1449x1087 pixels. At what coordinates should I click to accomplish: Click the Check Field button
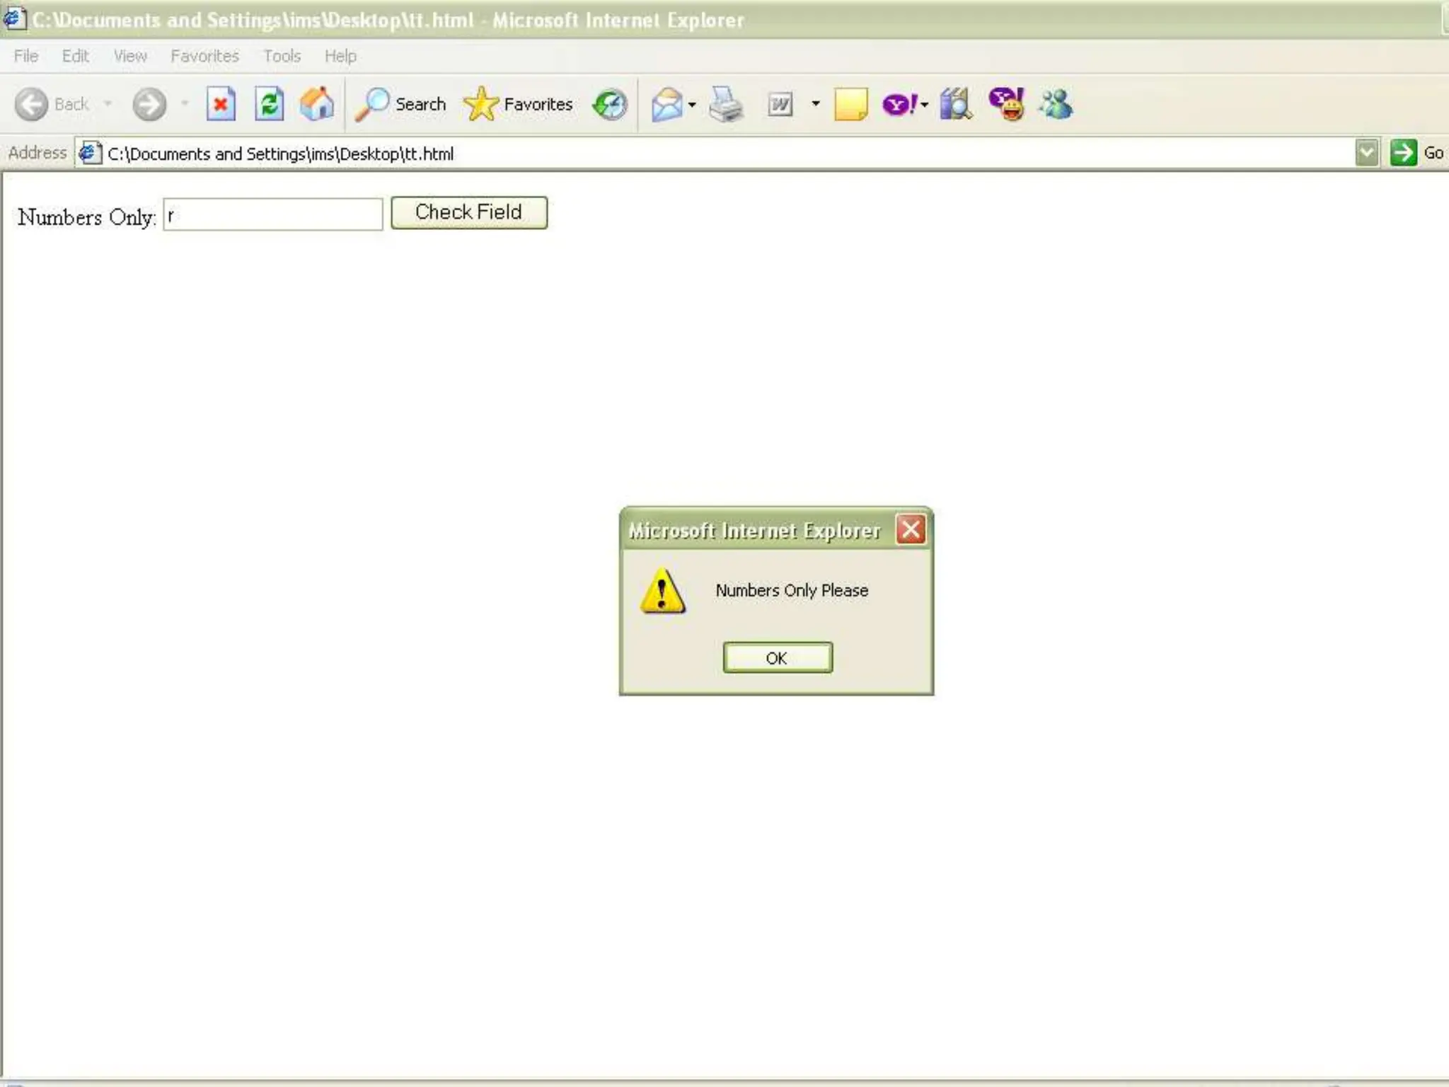(x=468, y=212)
